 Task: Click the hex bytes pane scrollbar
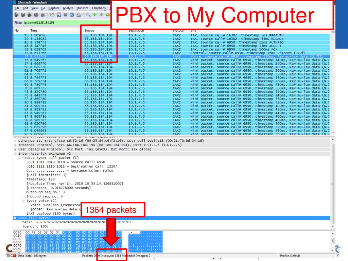click(x=332, y=242)
